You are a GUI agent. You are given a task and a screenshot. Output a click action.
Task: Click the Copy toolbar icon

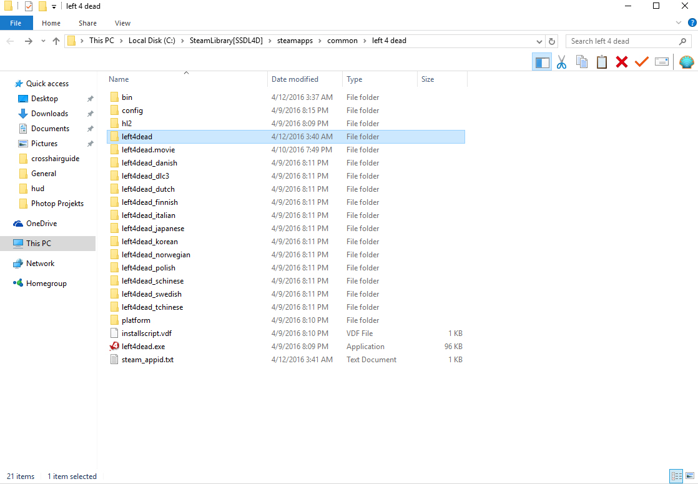[x=581, y=62]
